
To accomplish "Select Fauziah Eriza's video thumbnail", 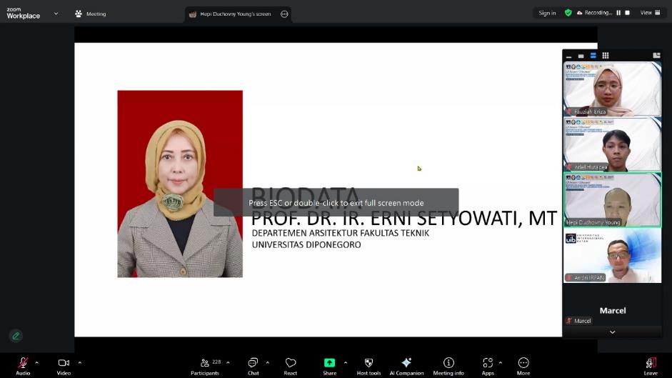I will (612, 89).
